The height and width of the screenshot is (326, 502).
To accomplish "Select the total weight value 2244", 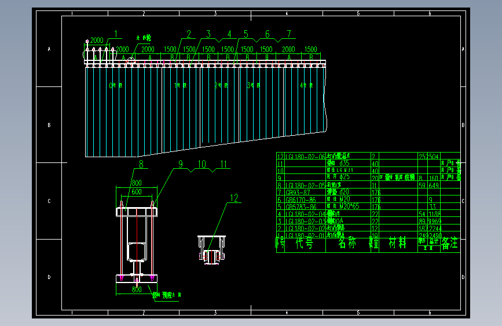I will [x=435, y=228].
